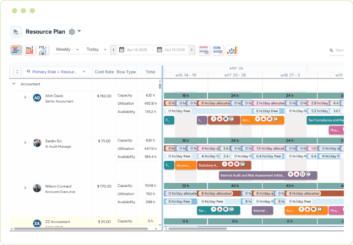Go to the next date range
This screenshot has width=353, height=245.
(x=191, y=50)
